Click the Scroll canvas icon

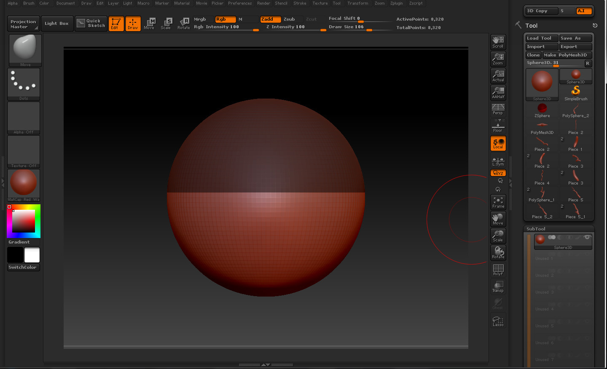(x=498, y=42)
